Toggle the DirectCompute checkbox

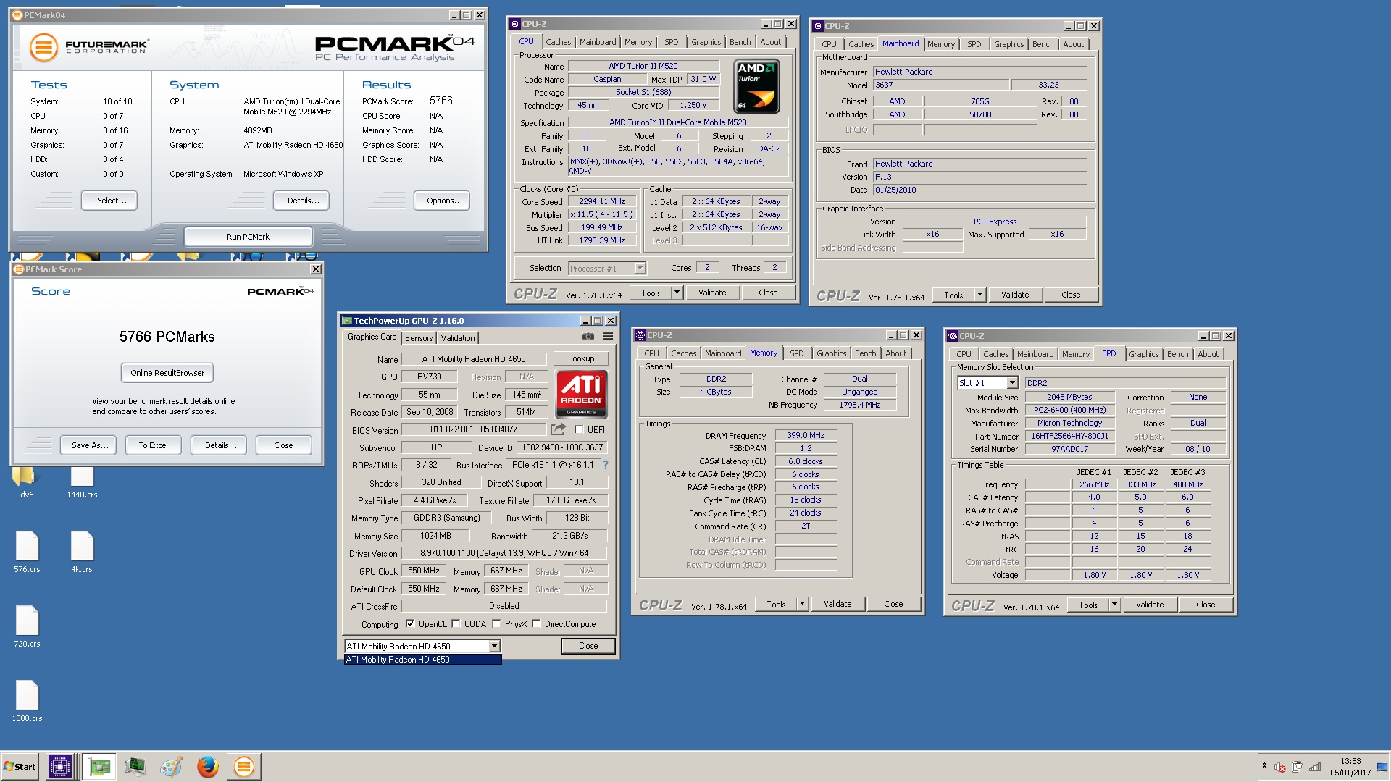[x=536, y=623]
